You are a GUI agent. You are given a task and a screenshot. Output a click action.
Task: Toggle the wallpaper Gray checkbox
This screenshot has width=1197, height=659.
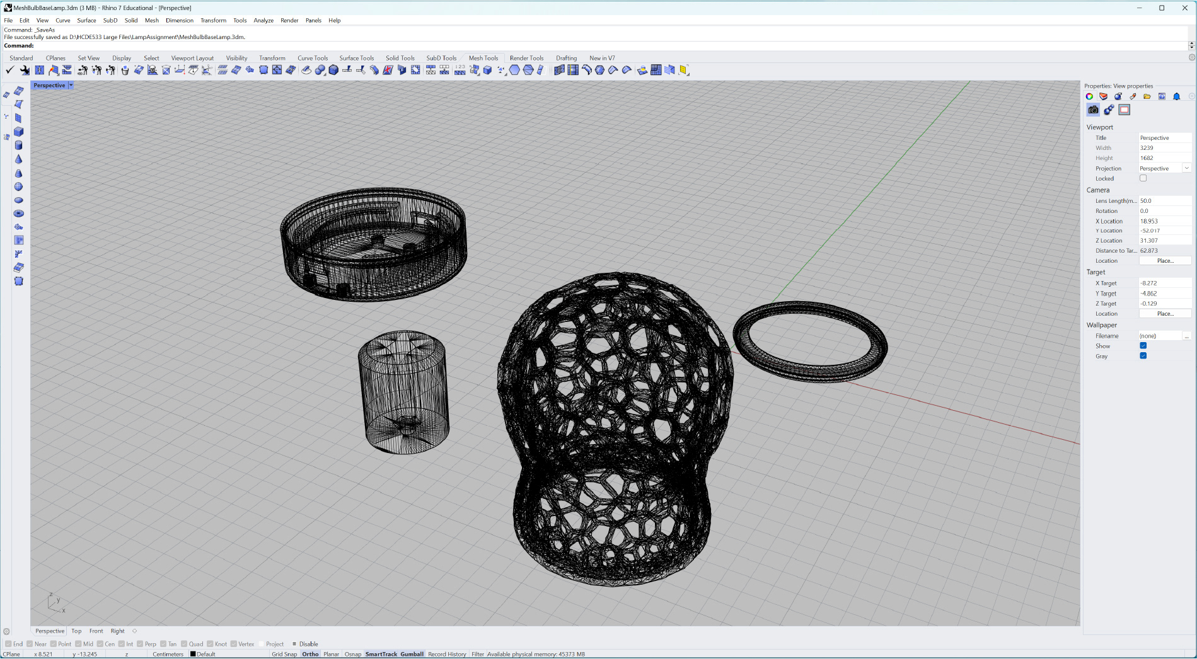point(1143,356)
